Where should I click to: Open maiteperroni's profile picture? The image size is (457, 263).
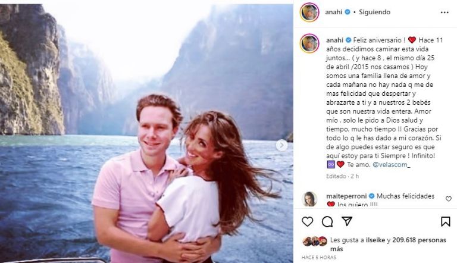[x=309, y=199]
